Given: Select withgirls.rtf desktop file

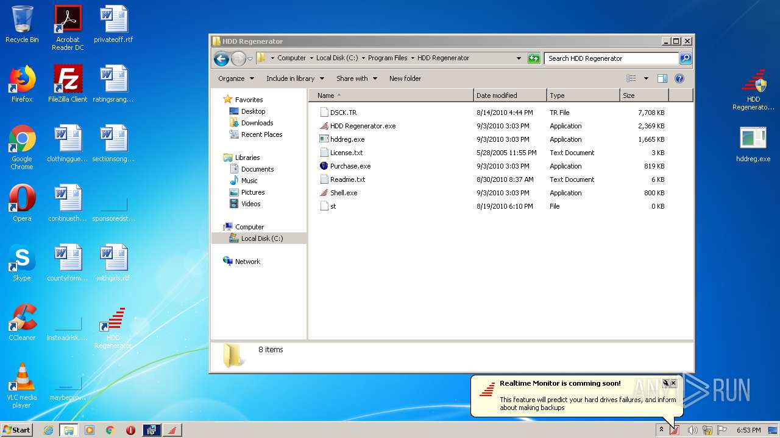Looking at the screenshot, I should (x=113, y=263).
